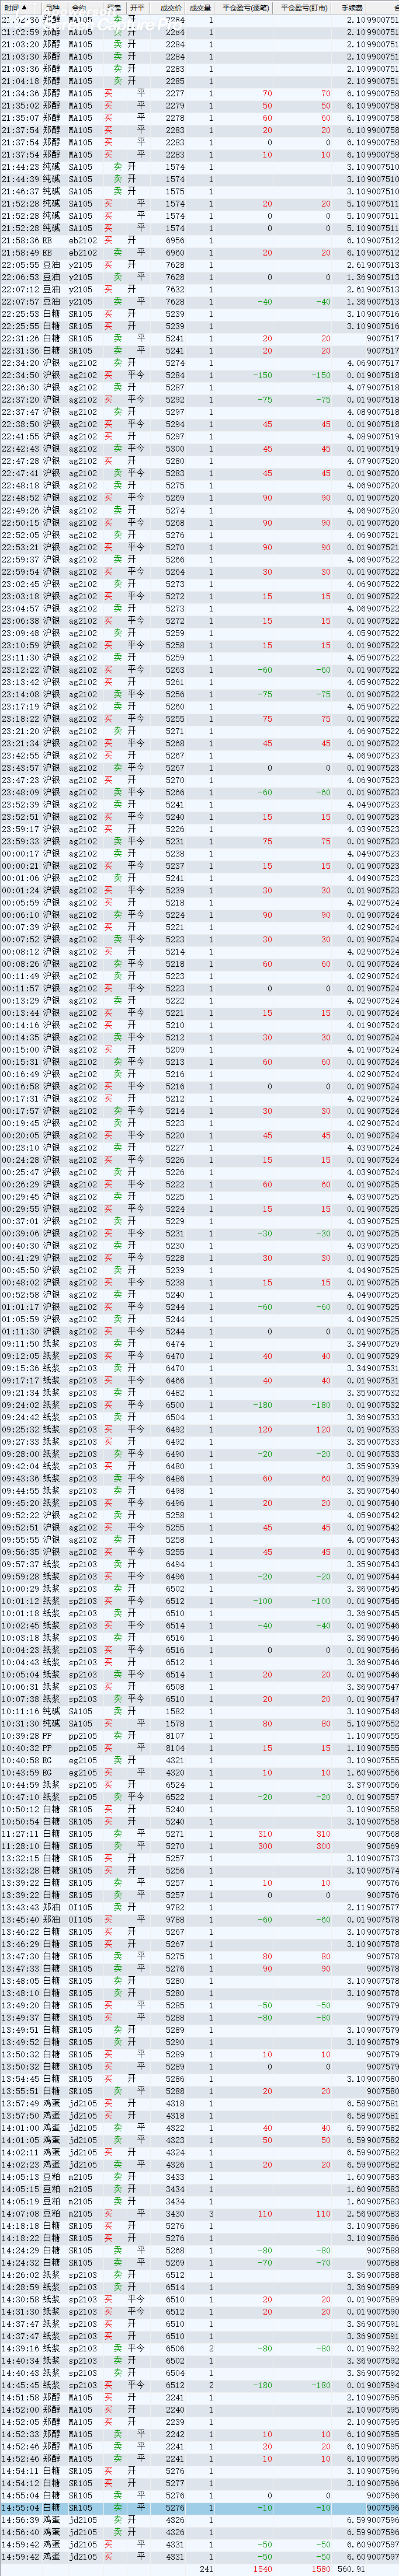The image size is (399, 2576).
Task: Select the 22:05:55 豆油 y2105 row
Action: pyautogui.click(x=199, y=265)
